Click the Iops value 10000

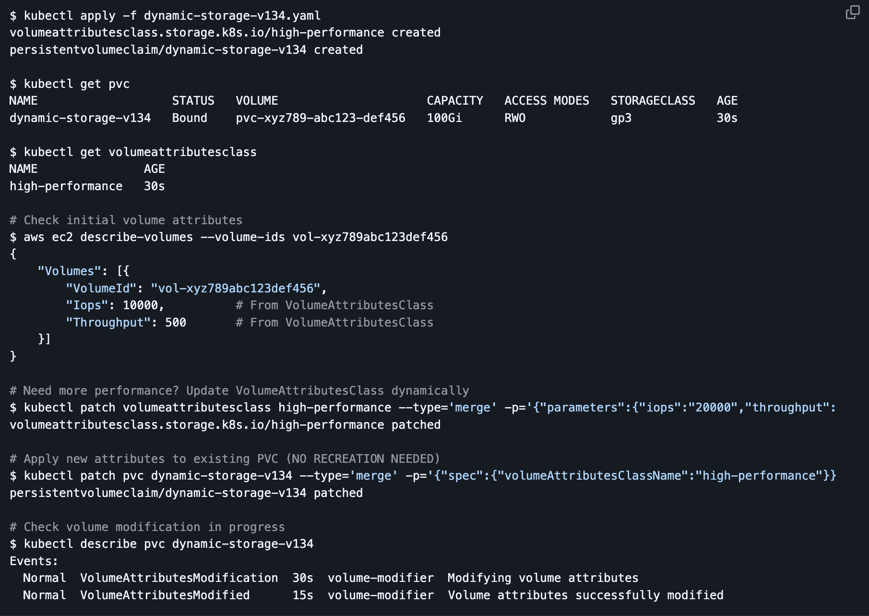[x=141, y=305]
